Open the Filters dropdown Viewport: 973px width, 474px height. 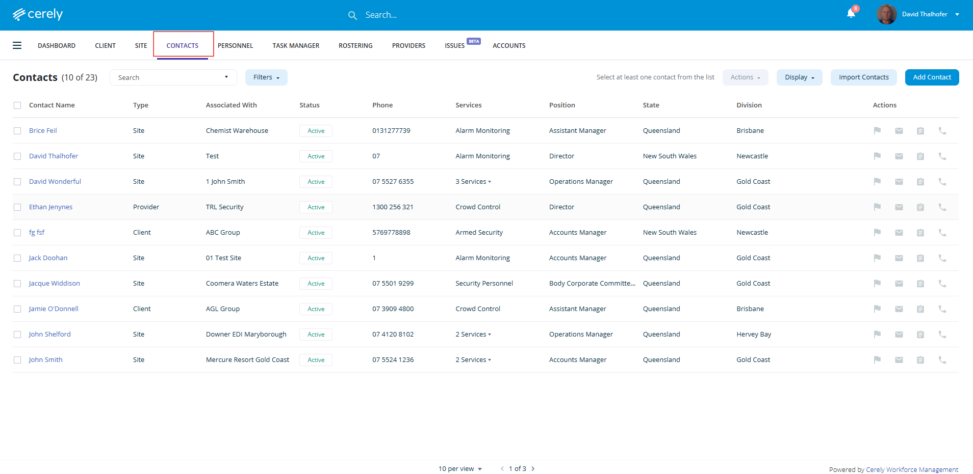coord(266,77)
